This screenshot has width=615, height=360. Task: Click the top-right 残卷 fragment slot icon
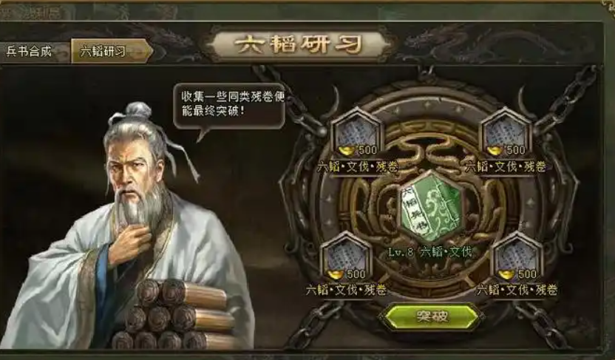[506, 132]
